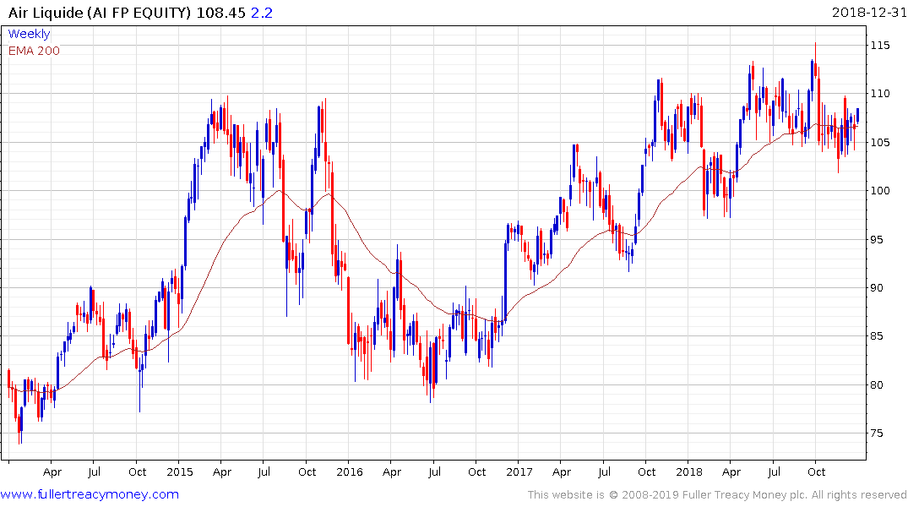The image size is (908, 507).
Task: Click the Jul axis label right of 2018
Action: tap(775, 472)
